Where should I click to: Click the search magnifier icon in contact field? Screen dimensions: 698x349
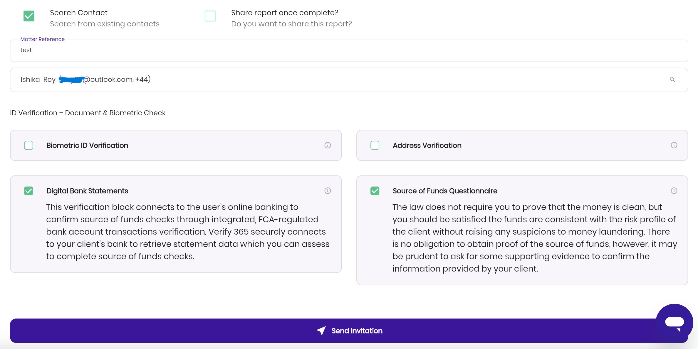(x=672, y=79)
